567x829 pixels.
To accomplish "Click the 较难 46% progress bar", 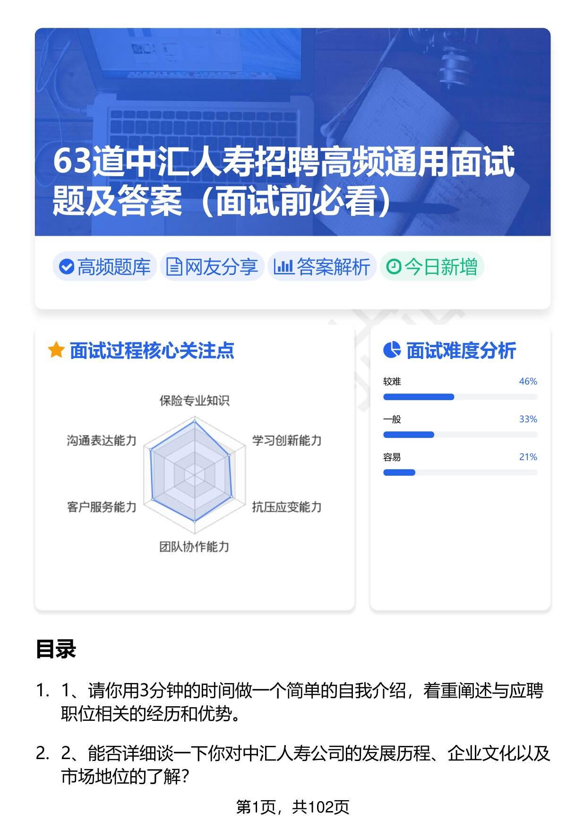I will coord(460,397).
